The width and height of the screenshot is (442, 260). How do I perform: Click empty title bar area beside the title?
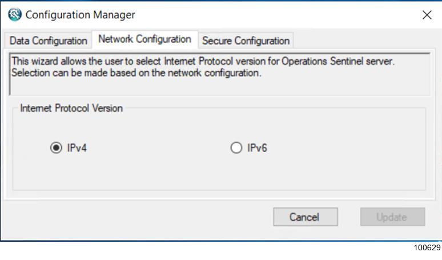(x=276, y=15)
